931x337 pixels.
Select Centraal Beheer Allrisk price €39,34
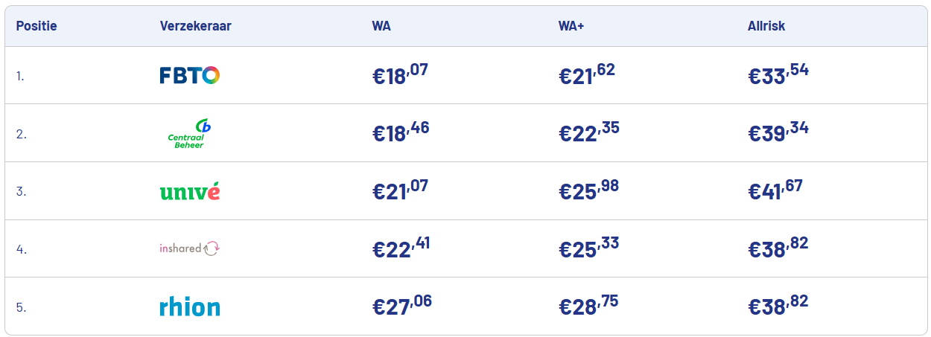(x=778, y=132)
